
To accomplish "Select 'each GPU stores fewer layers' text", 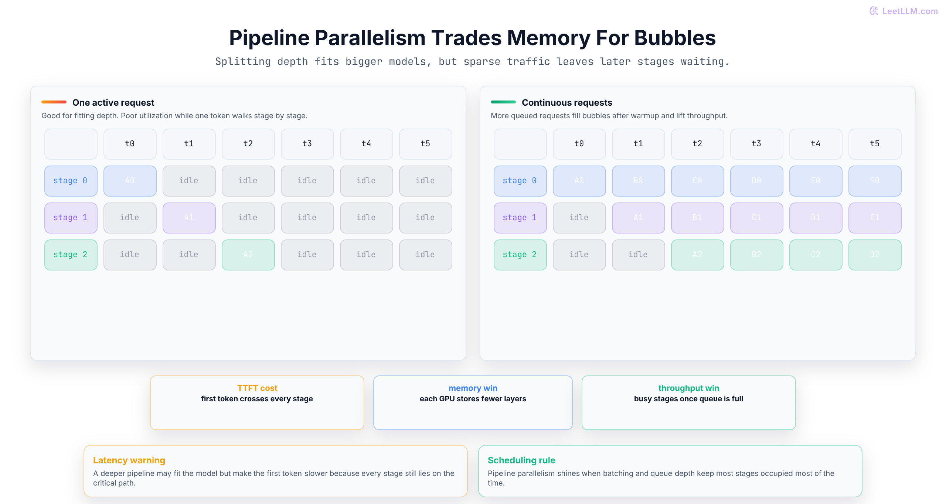I will tap(473, 399).
